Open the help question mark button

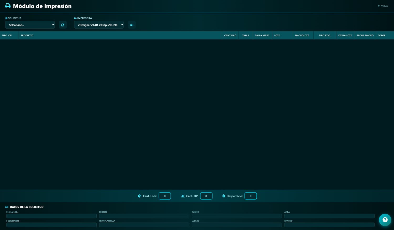385,220
